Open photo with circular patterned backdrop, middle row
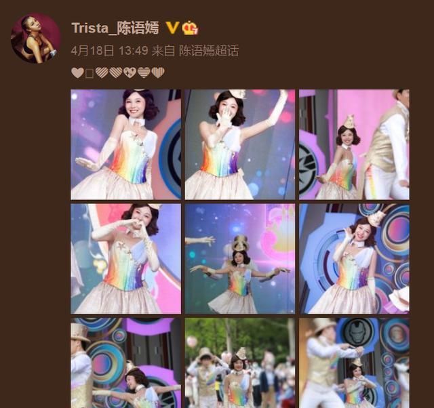This screenshot has height=408, width=434. click(354, 259)
